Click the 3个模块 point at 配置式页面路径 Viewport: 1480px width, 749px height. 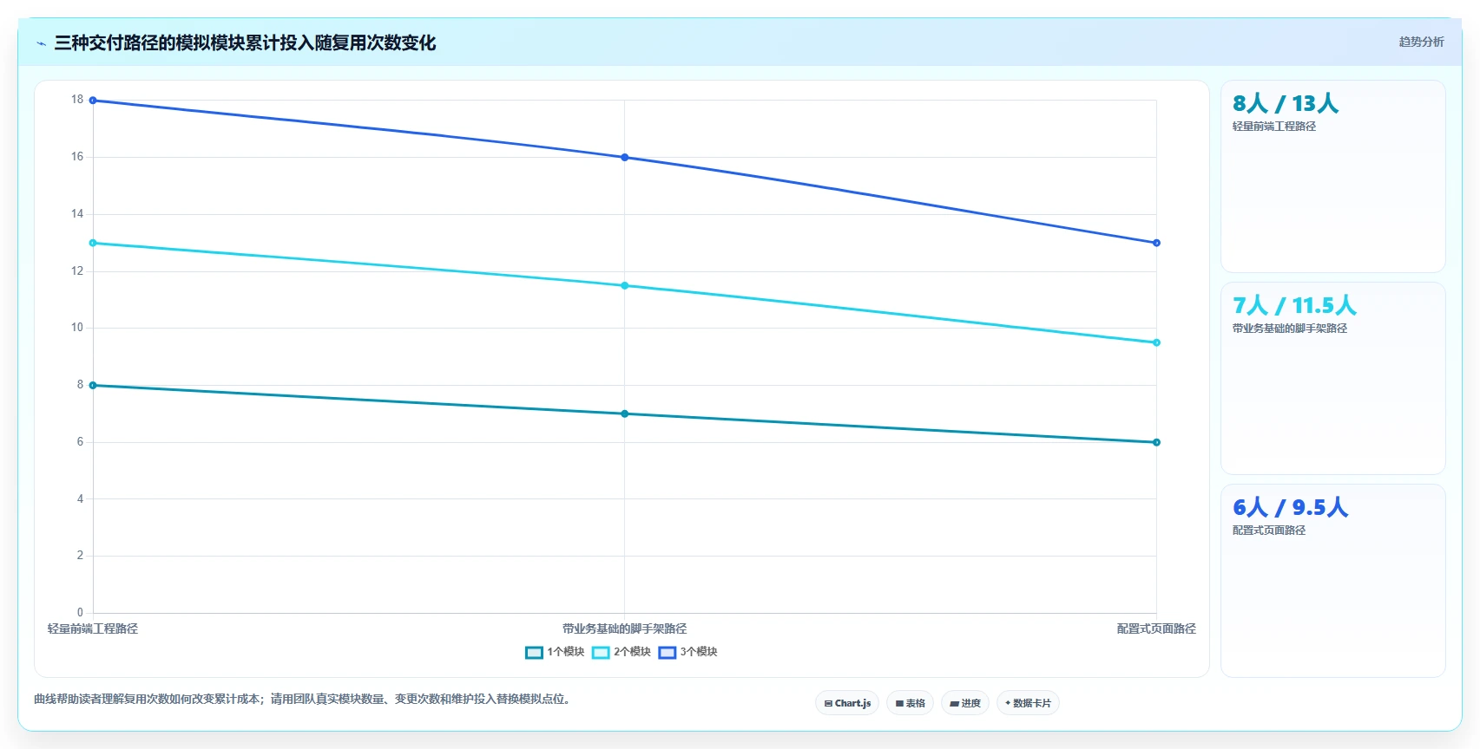[x=1156, y=243]
